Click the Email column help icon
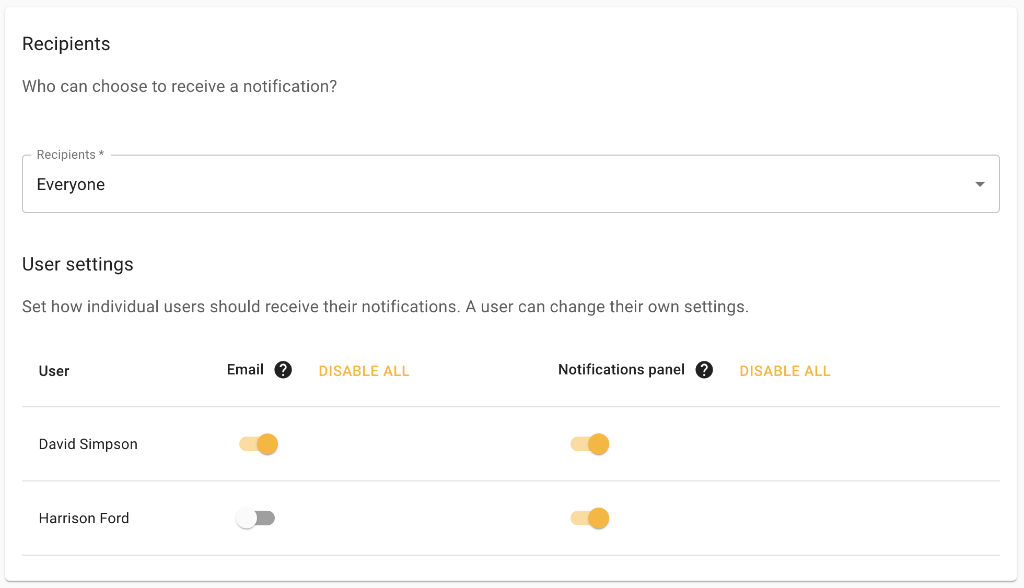The width and height of the screenshot is (1024, 588). pos(283,370)
